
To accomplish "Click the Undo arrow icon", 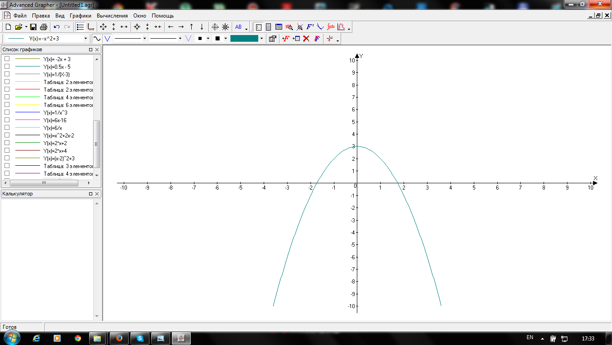I will coord(57,27).
